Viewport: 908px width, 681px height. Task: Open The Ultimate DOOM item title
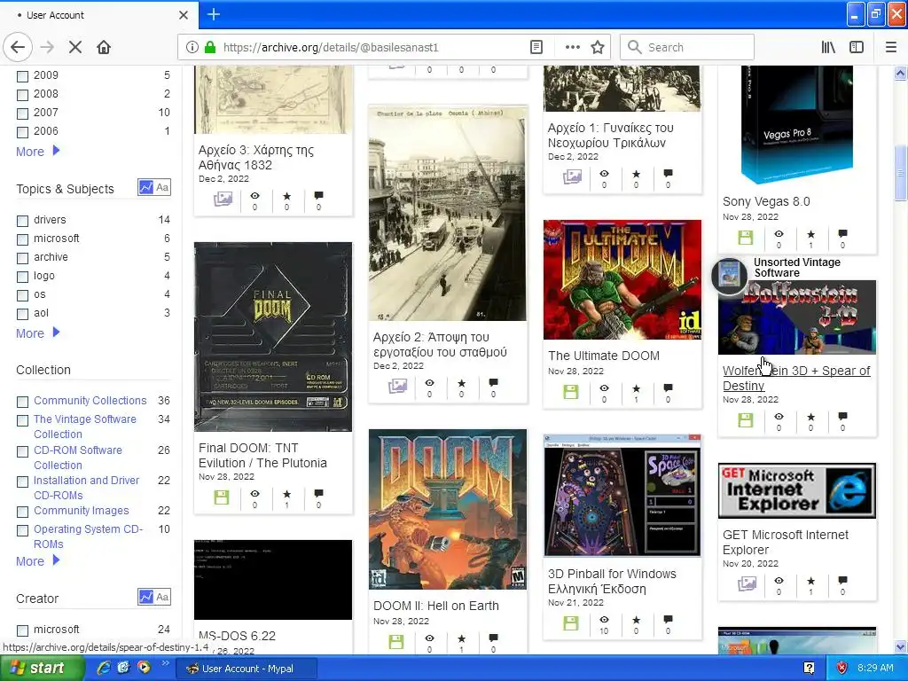603,356
